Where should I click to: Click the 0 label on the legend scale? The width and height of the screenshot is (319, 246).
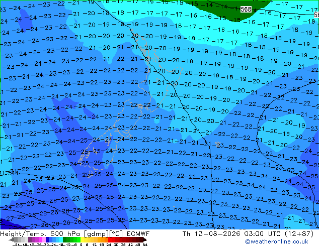[x=81, y=244]
